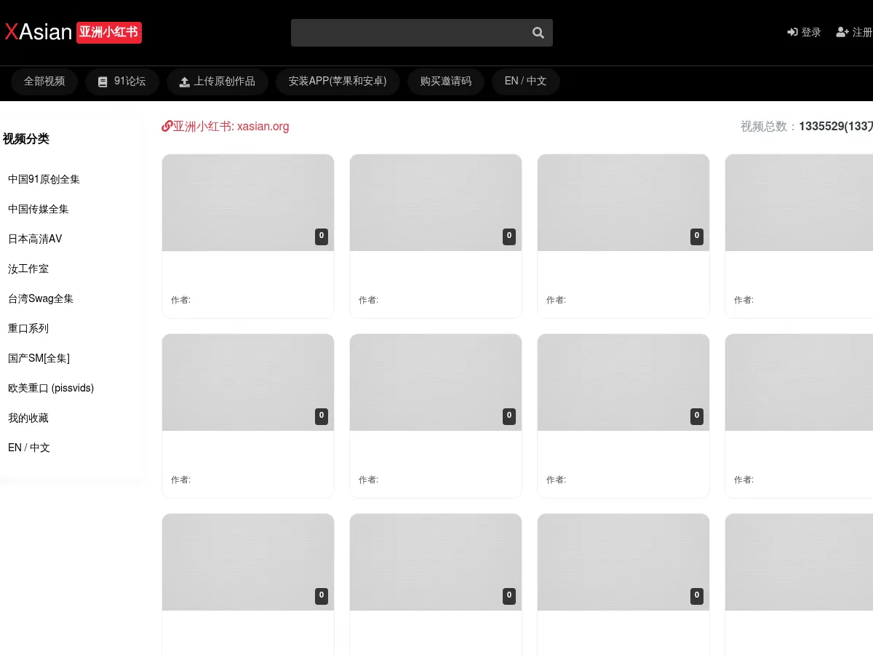Open 我的收藏 in the sidebar
The width and height of the screenshot is (873, 655).
point(28,418)
